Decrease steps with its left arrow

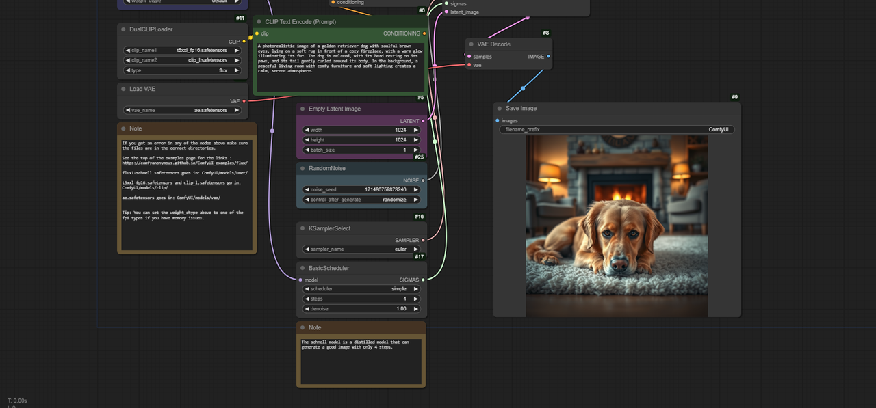pyautogui.click(x=307, y=299)
